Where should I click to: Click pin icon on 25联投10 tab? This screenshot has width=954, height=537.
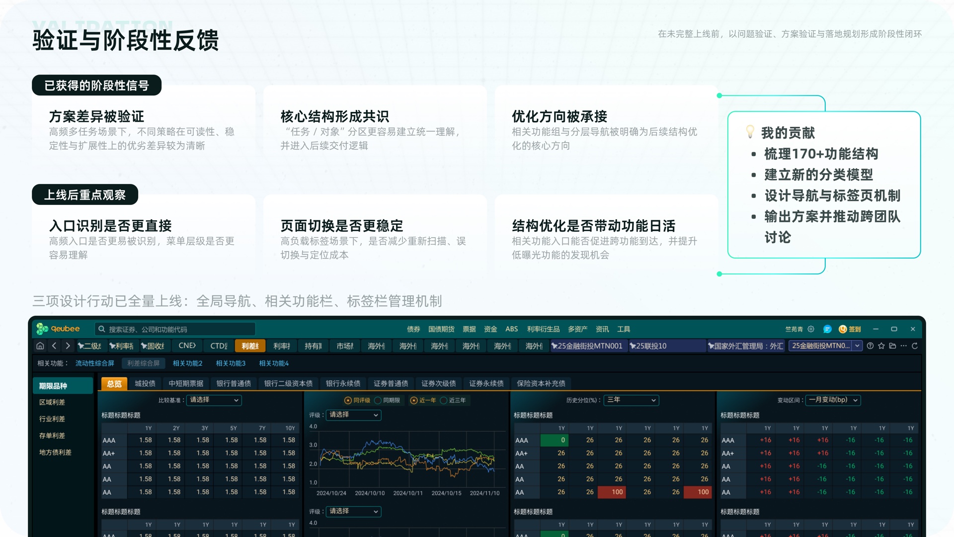[633, 346]
